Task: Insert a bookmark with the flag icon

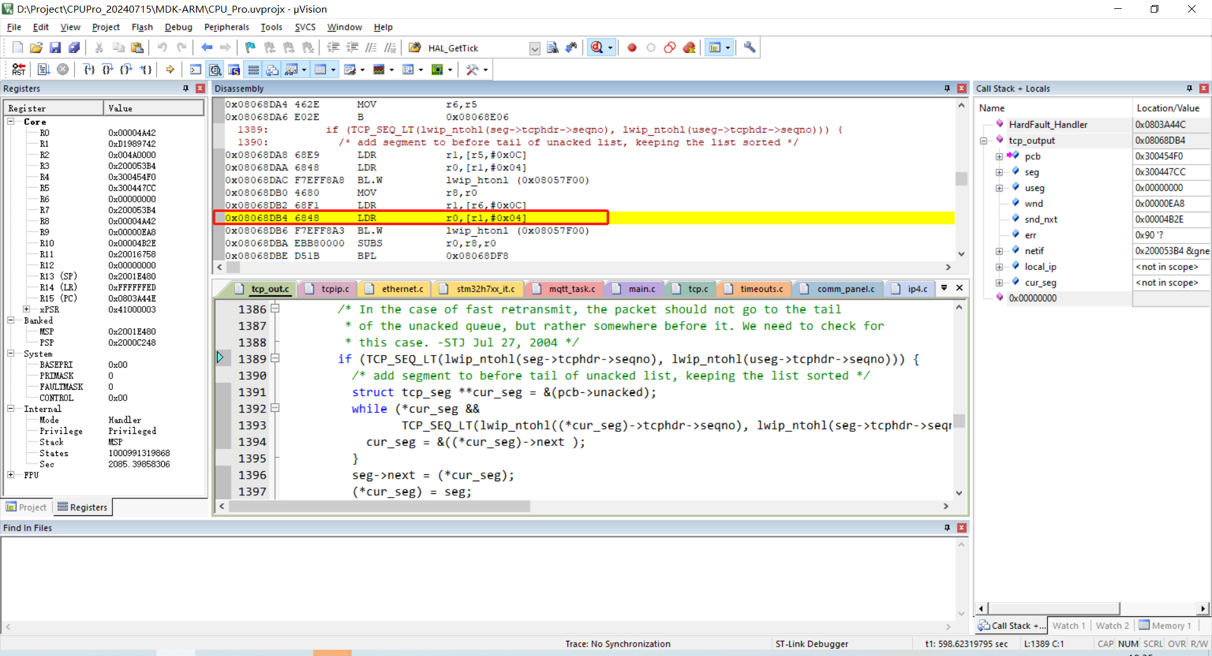Action: point(251,48)
